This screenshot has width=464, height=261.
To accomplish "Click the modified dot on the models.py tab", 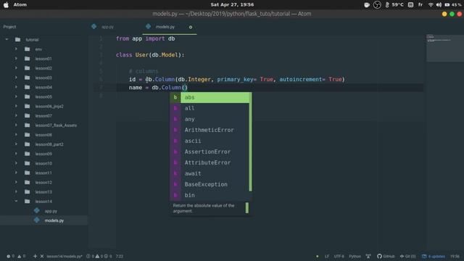I will (x=191, y=27).
